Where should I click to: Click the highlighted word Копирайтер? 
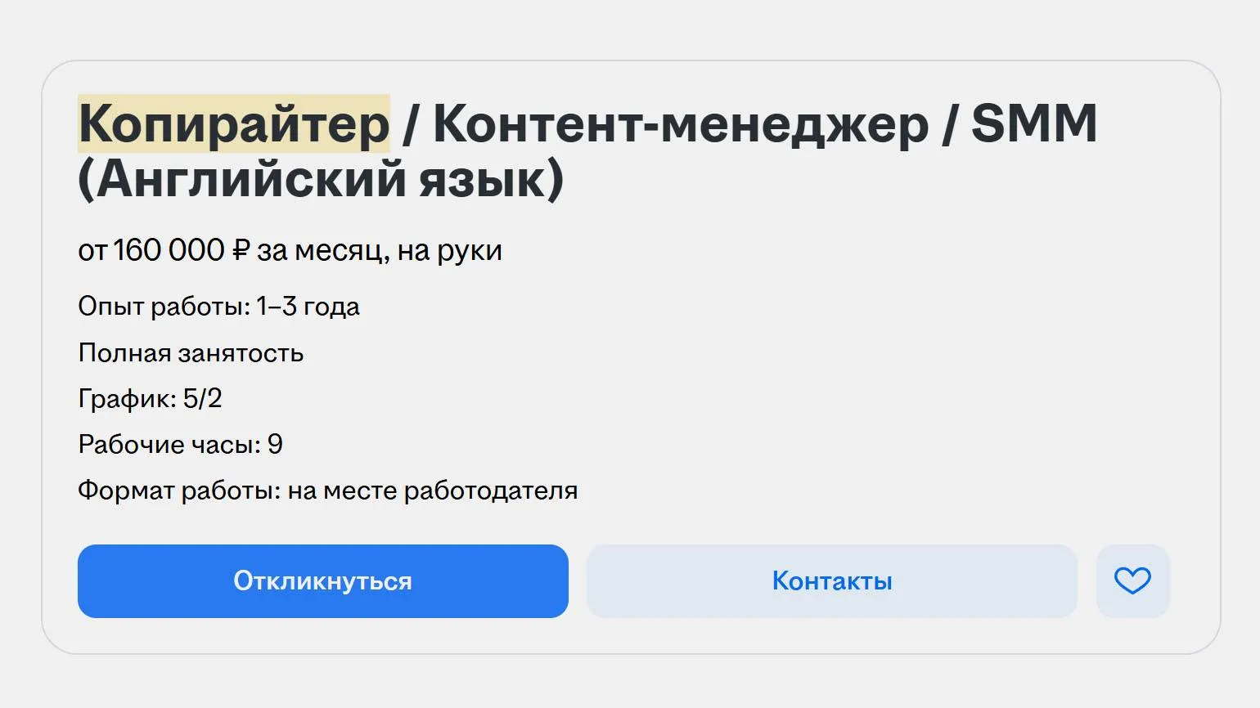click(x=233, y=124)
